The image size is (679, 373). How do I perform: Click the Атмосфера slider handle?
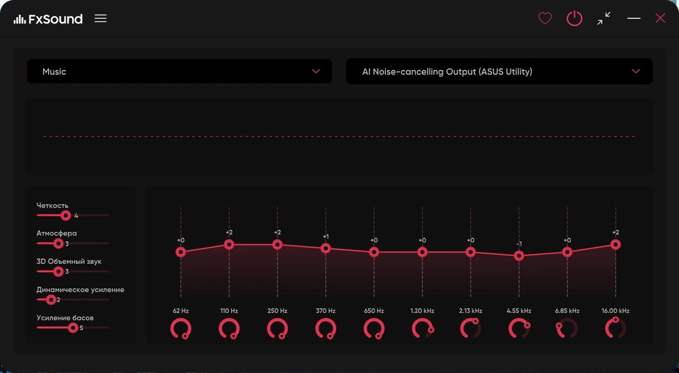point(58,243)
